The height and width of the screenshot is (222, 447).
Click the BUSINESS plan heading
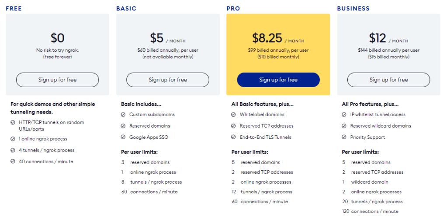(353, 8)
